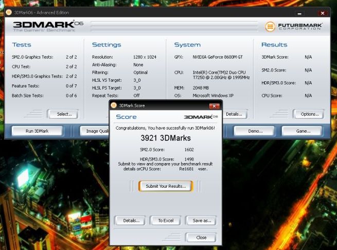Open Details button in Score dialog
Image resolution: width=337 pixels, height=250 pixels.
[x=131, y=221]
